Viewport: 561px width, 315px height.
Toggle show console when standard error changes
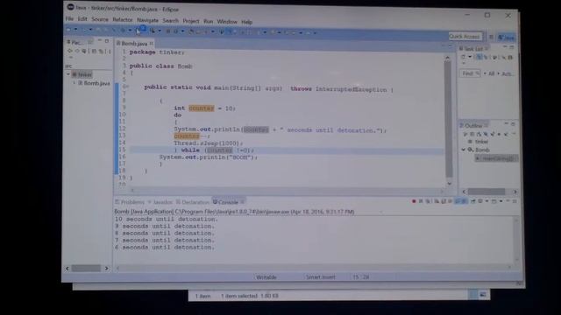465,201
